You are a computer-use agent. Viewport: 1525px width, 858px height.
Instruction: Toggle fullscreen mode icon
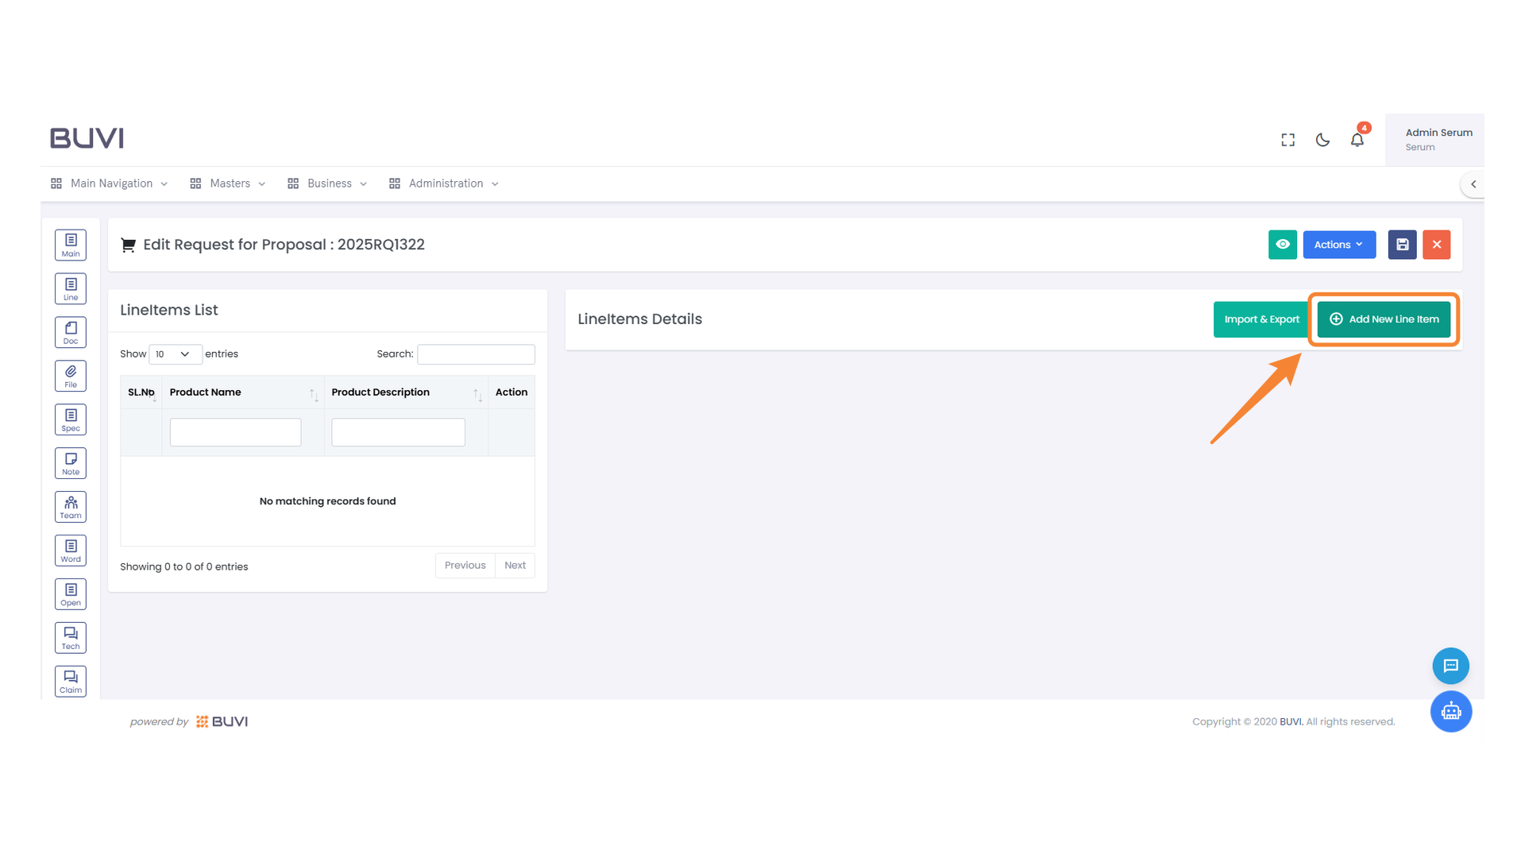(1288, 140)
